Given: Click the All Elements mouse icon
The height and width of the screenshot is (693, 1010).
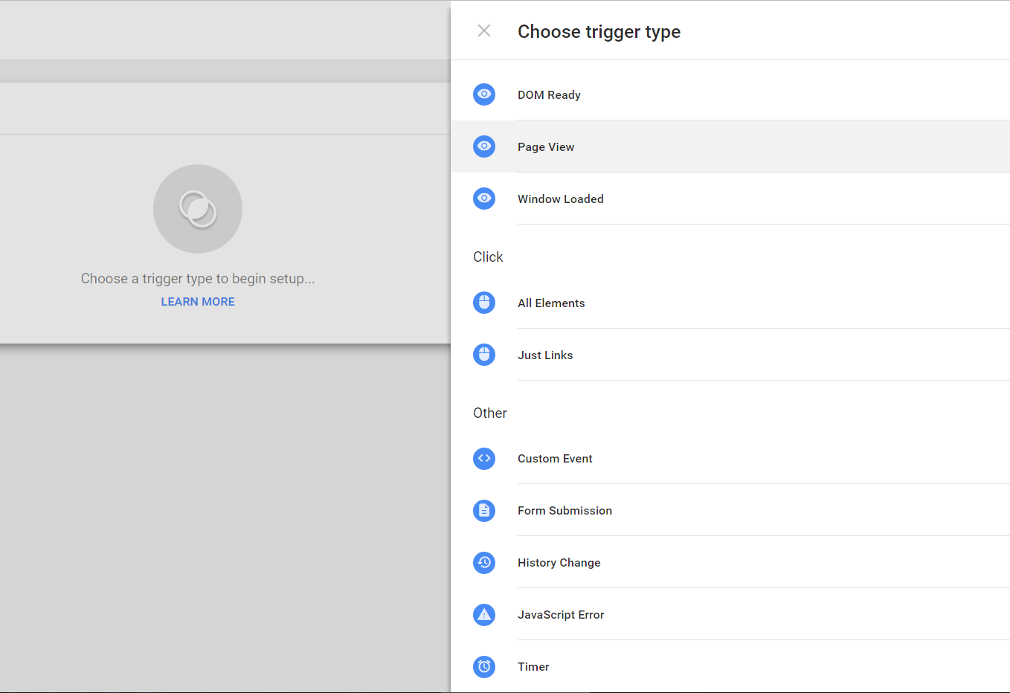Looking at the screenshot, I should tap(484, 303).
